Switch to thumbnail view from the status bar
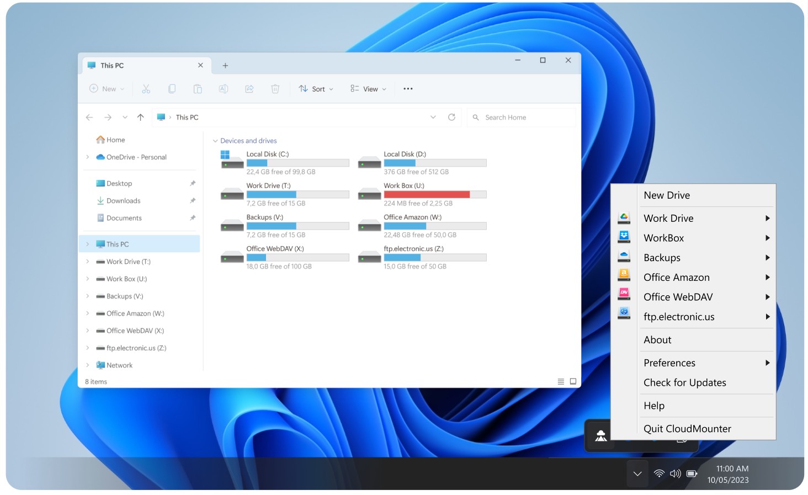Screen dimensions: 808x495 (x=572, y=381)
